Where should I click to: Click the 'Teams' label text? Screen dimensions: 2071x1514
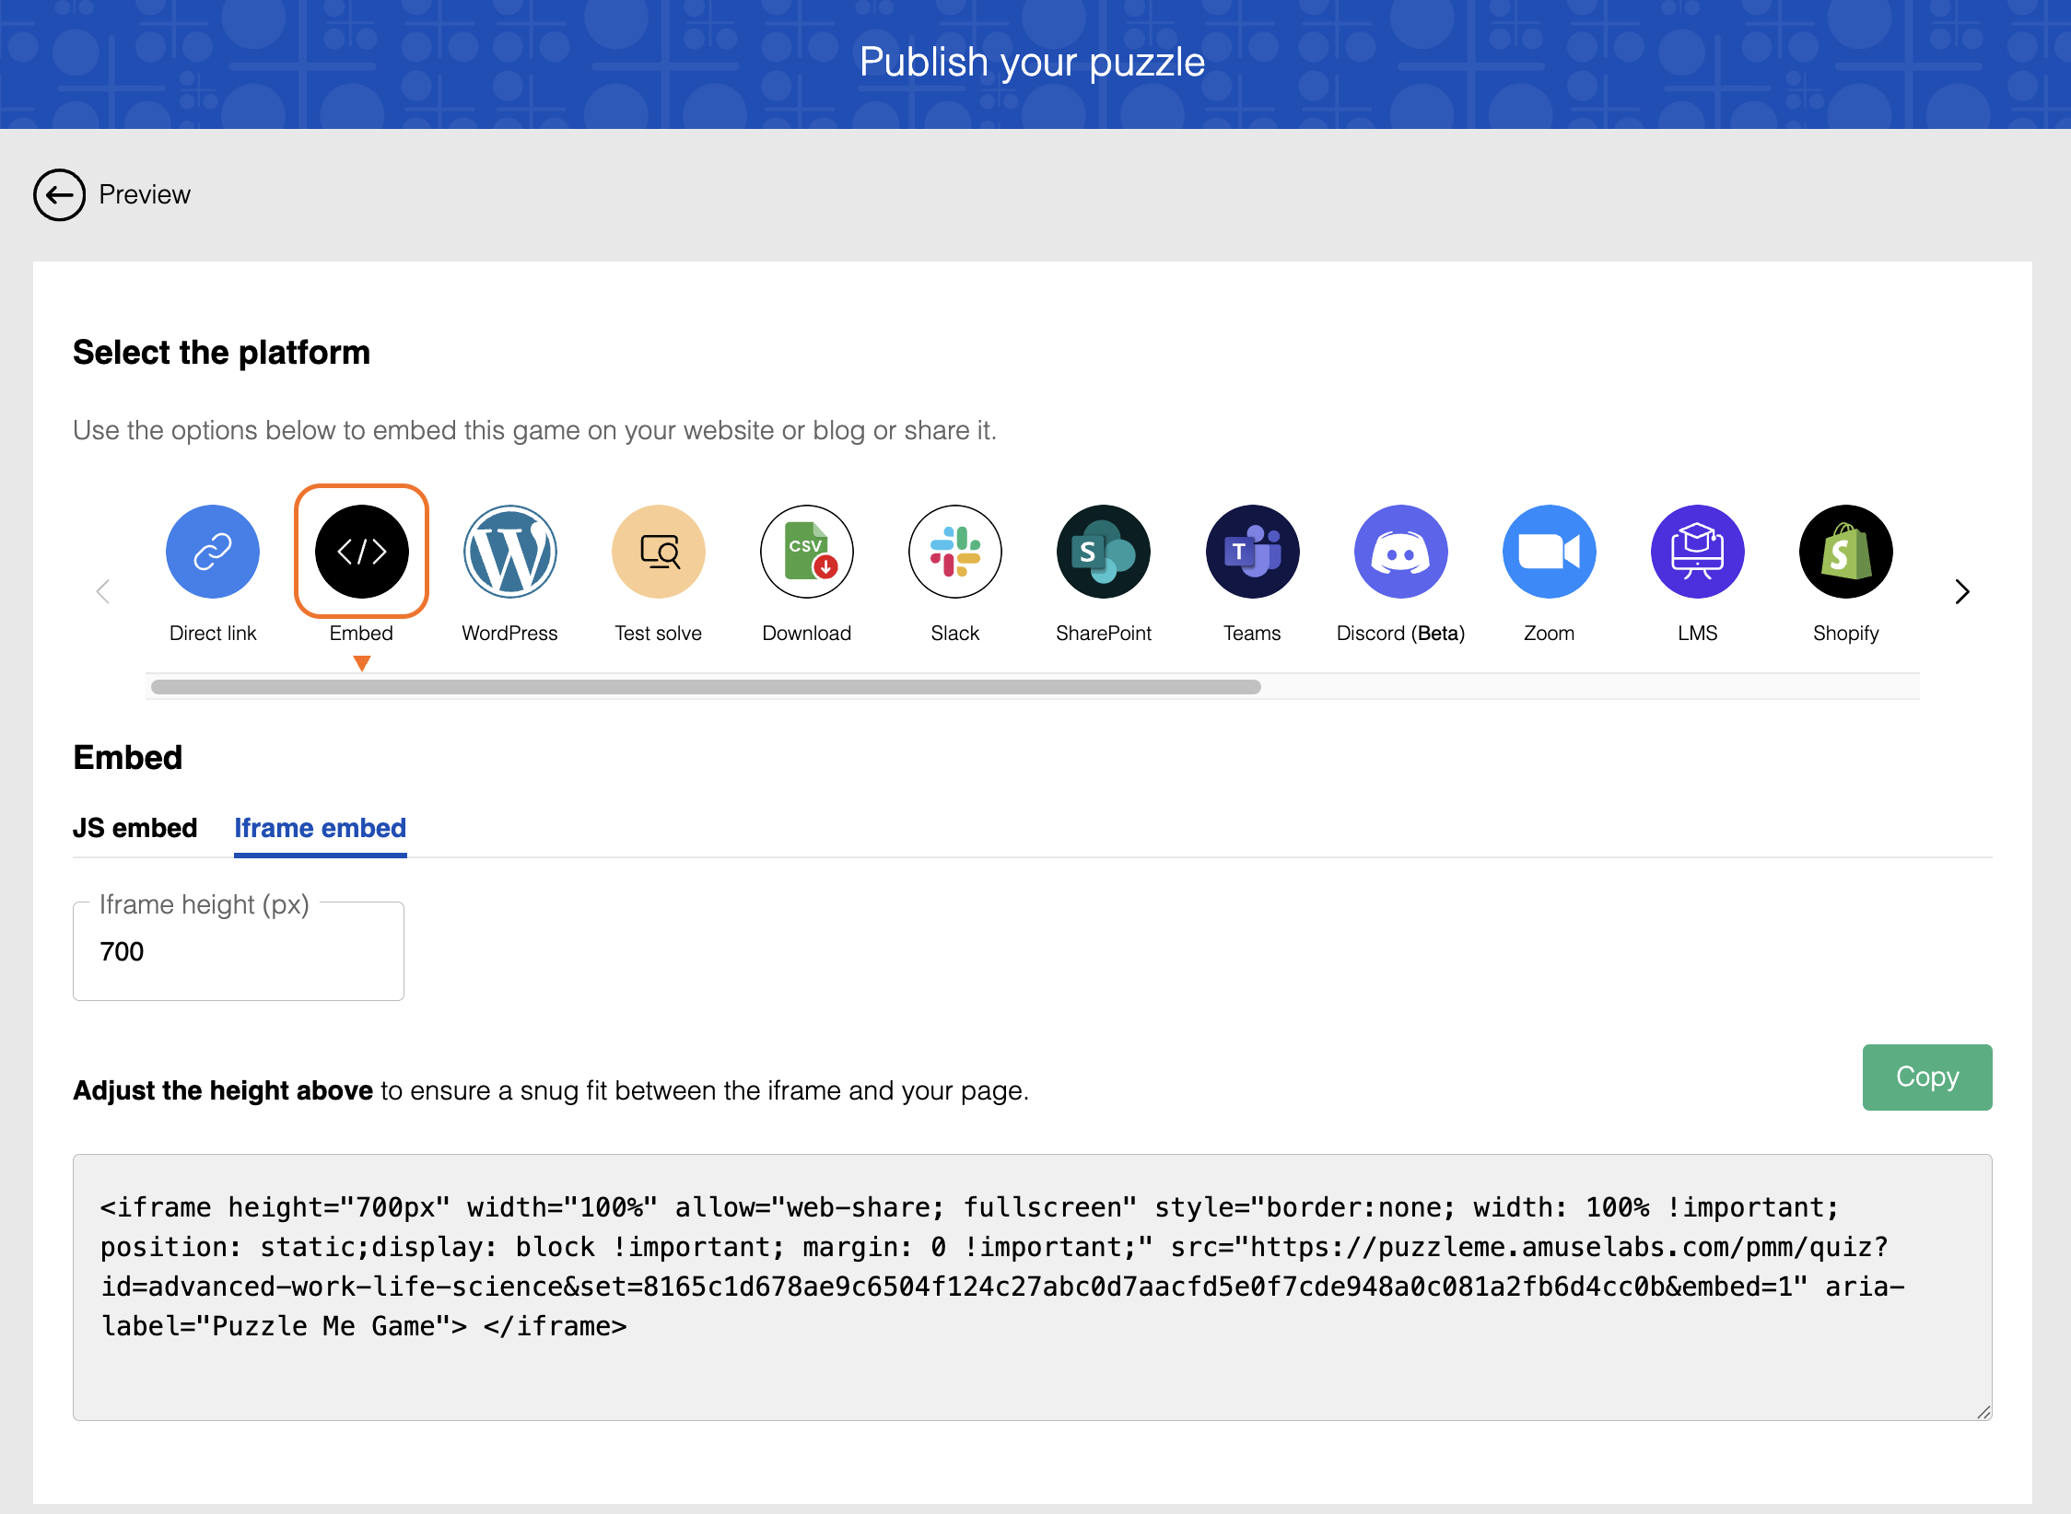tap(1252, 633)
